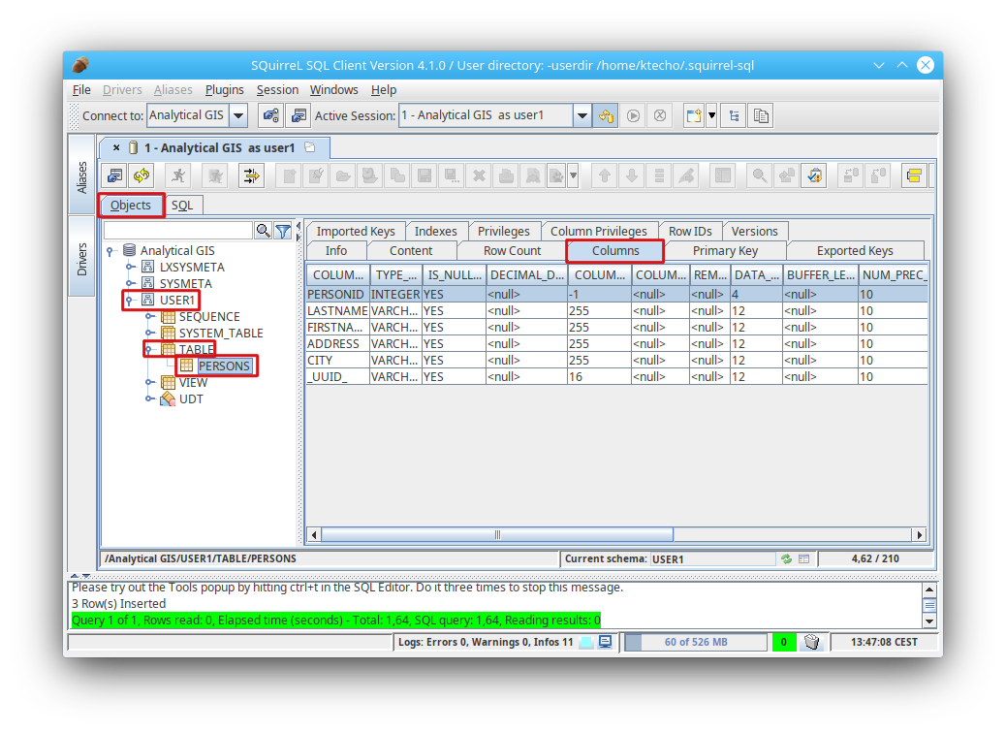
Task: Click the open folder icon in session toolbar
Action: (x=343, y=175)
